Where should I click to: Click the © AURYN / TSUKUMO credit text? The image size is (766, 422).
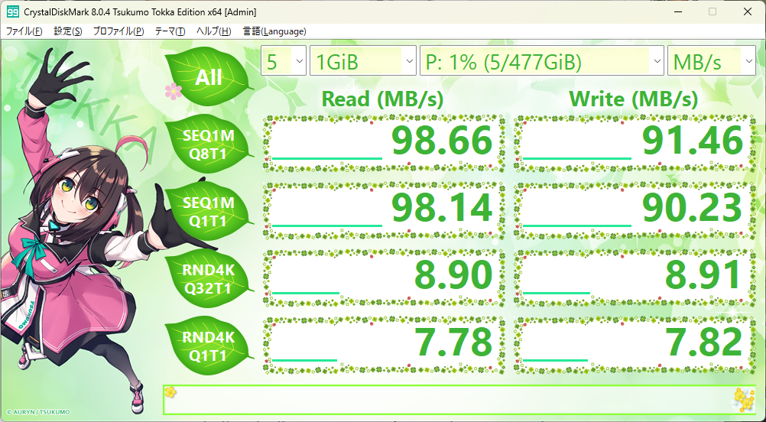coord(38,412)
